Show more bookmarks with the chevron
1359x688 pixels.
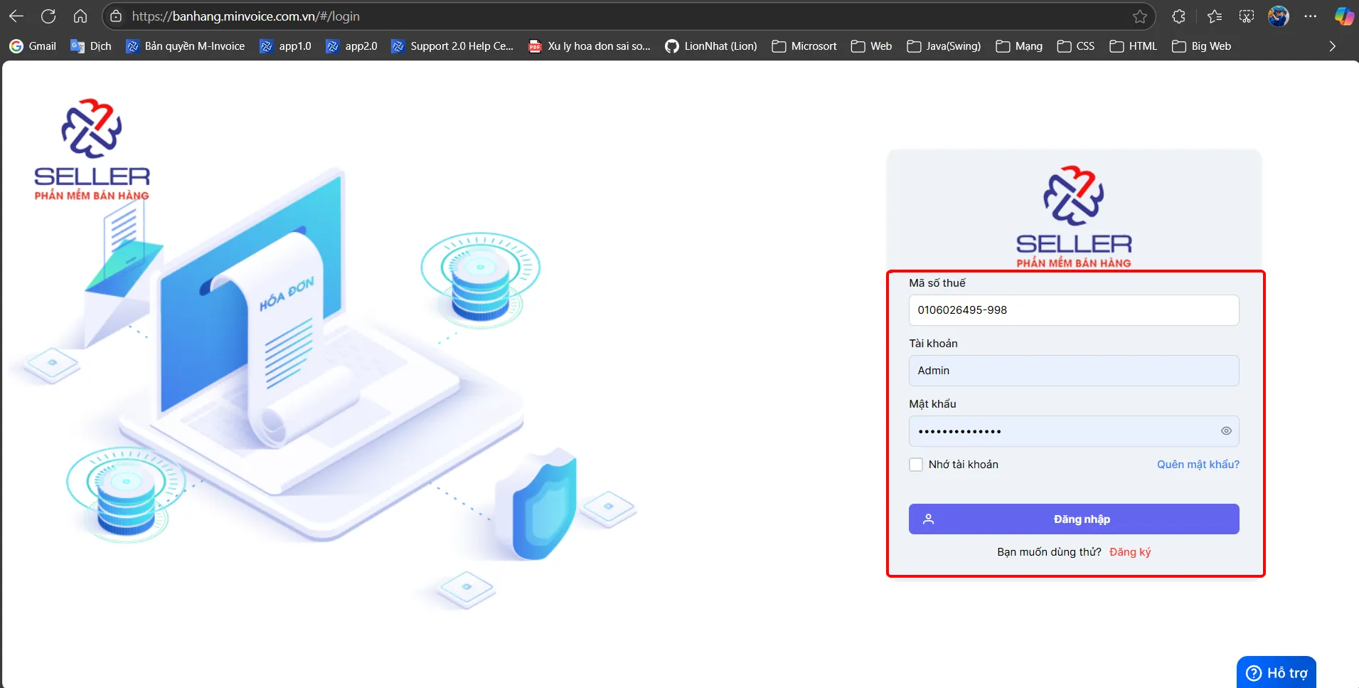pyautogui.click(x=1332, y=46)
